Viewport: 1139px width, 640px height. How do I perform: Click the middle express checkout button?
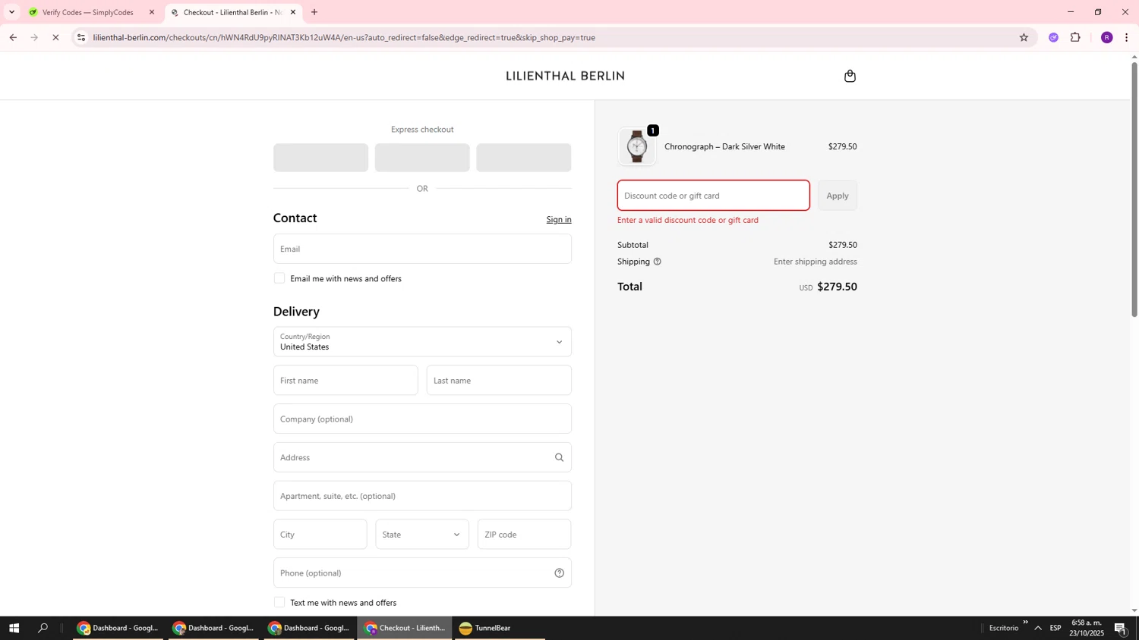(x=422, y=158)
